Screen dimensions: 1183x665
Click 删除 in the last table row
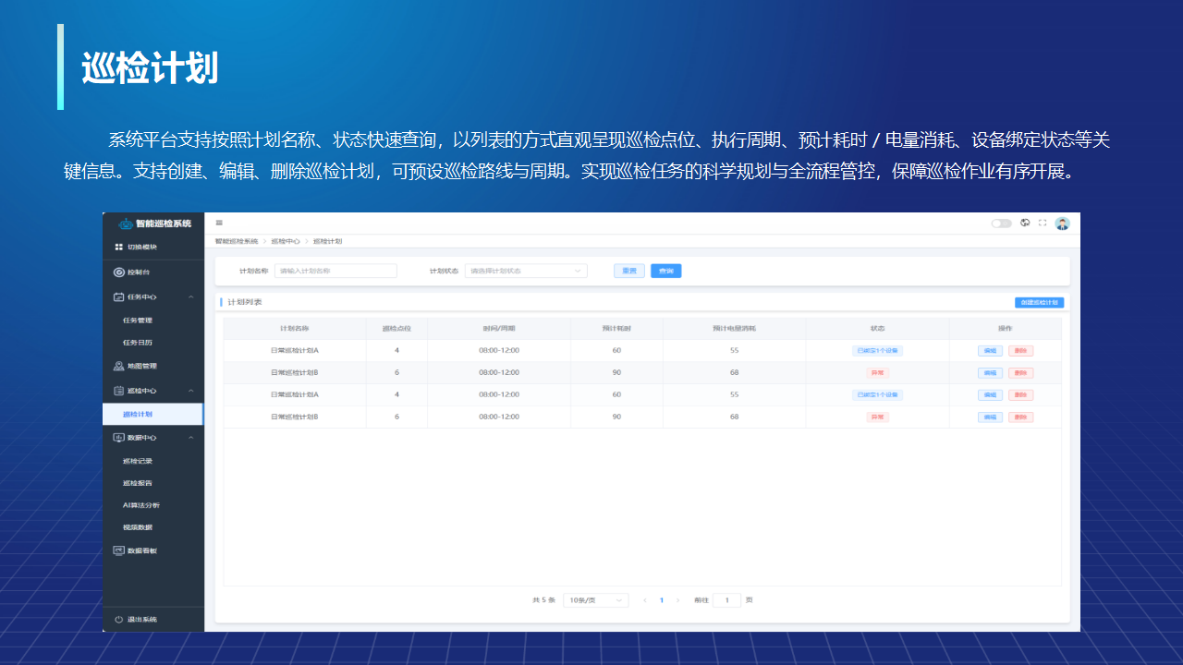pyautogui.click(x=1021, y=417)
